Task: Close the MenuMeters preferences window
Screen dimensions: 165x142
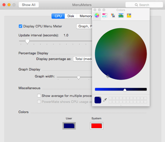Action: 4,5
